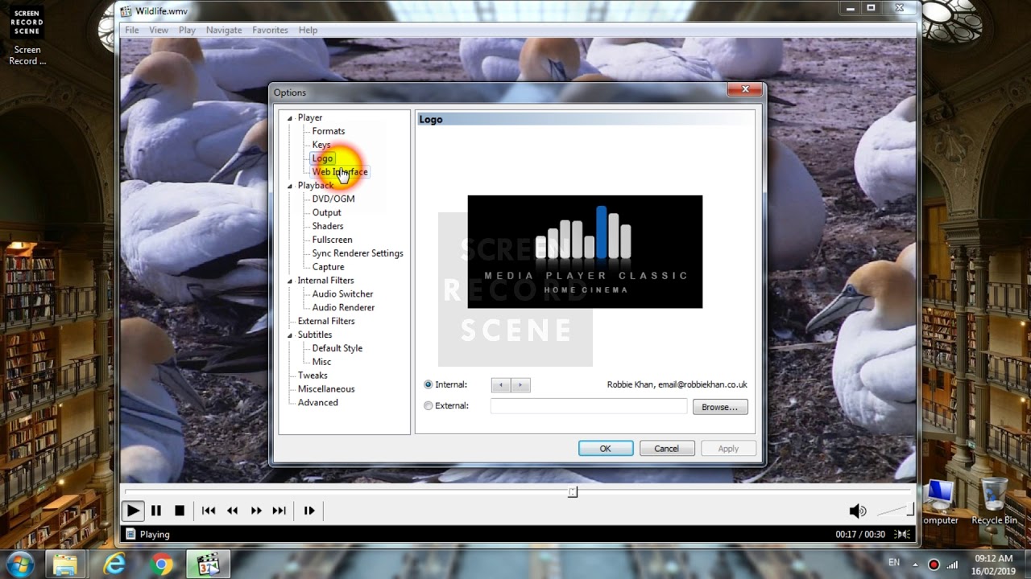The image size is (1031, 579).
Task: Jump to next with skip-forward icon
Action: coord(279,511)
